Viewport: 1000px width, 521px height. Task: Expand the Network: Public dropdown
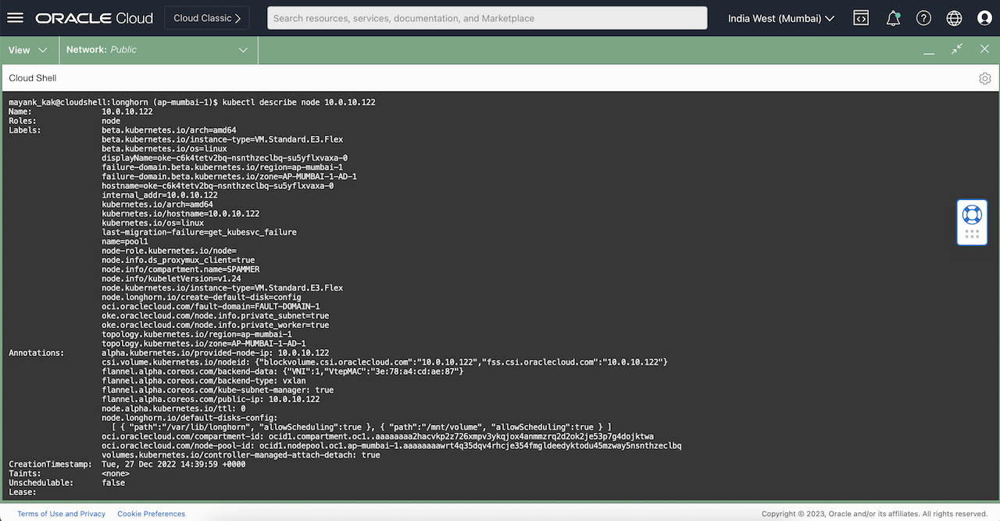(x=159, y=50)
